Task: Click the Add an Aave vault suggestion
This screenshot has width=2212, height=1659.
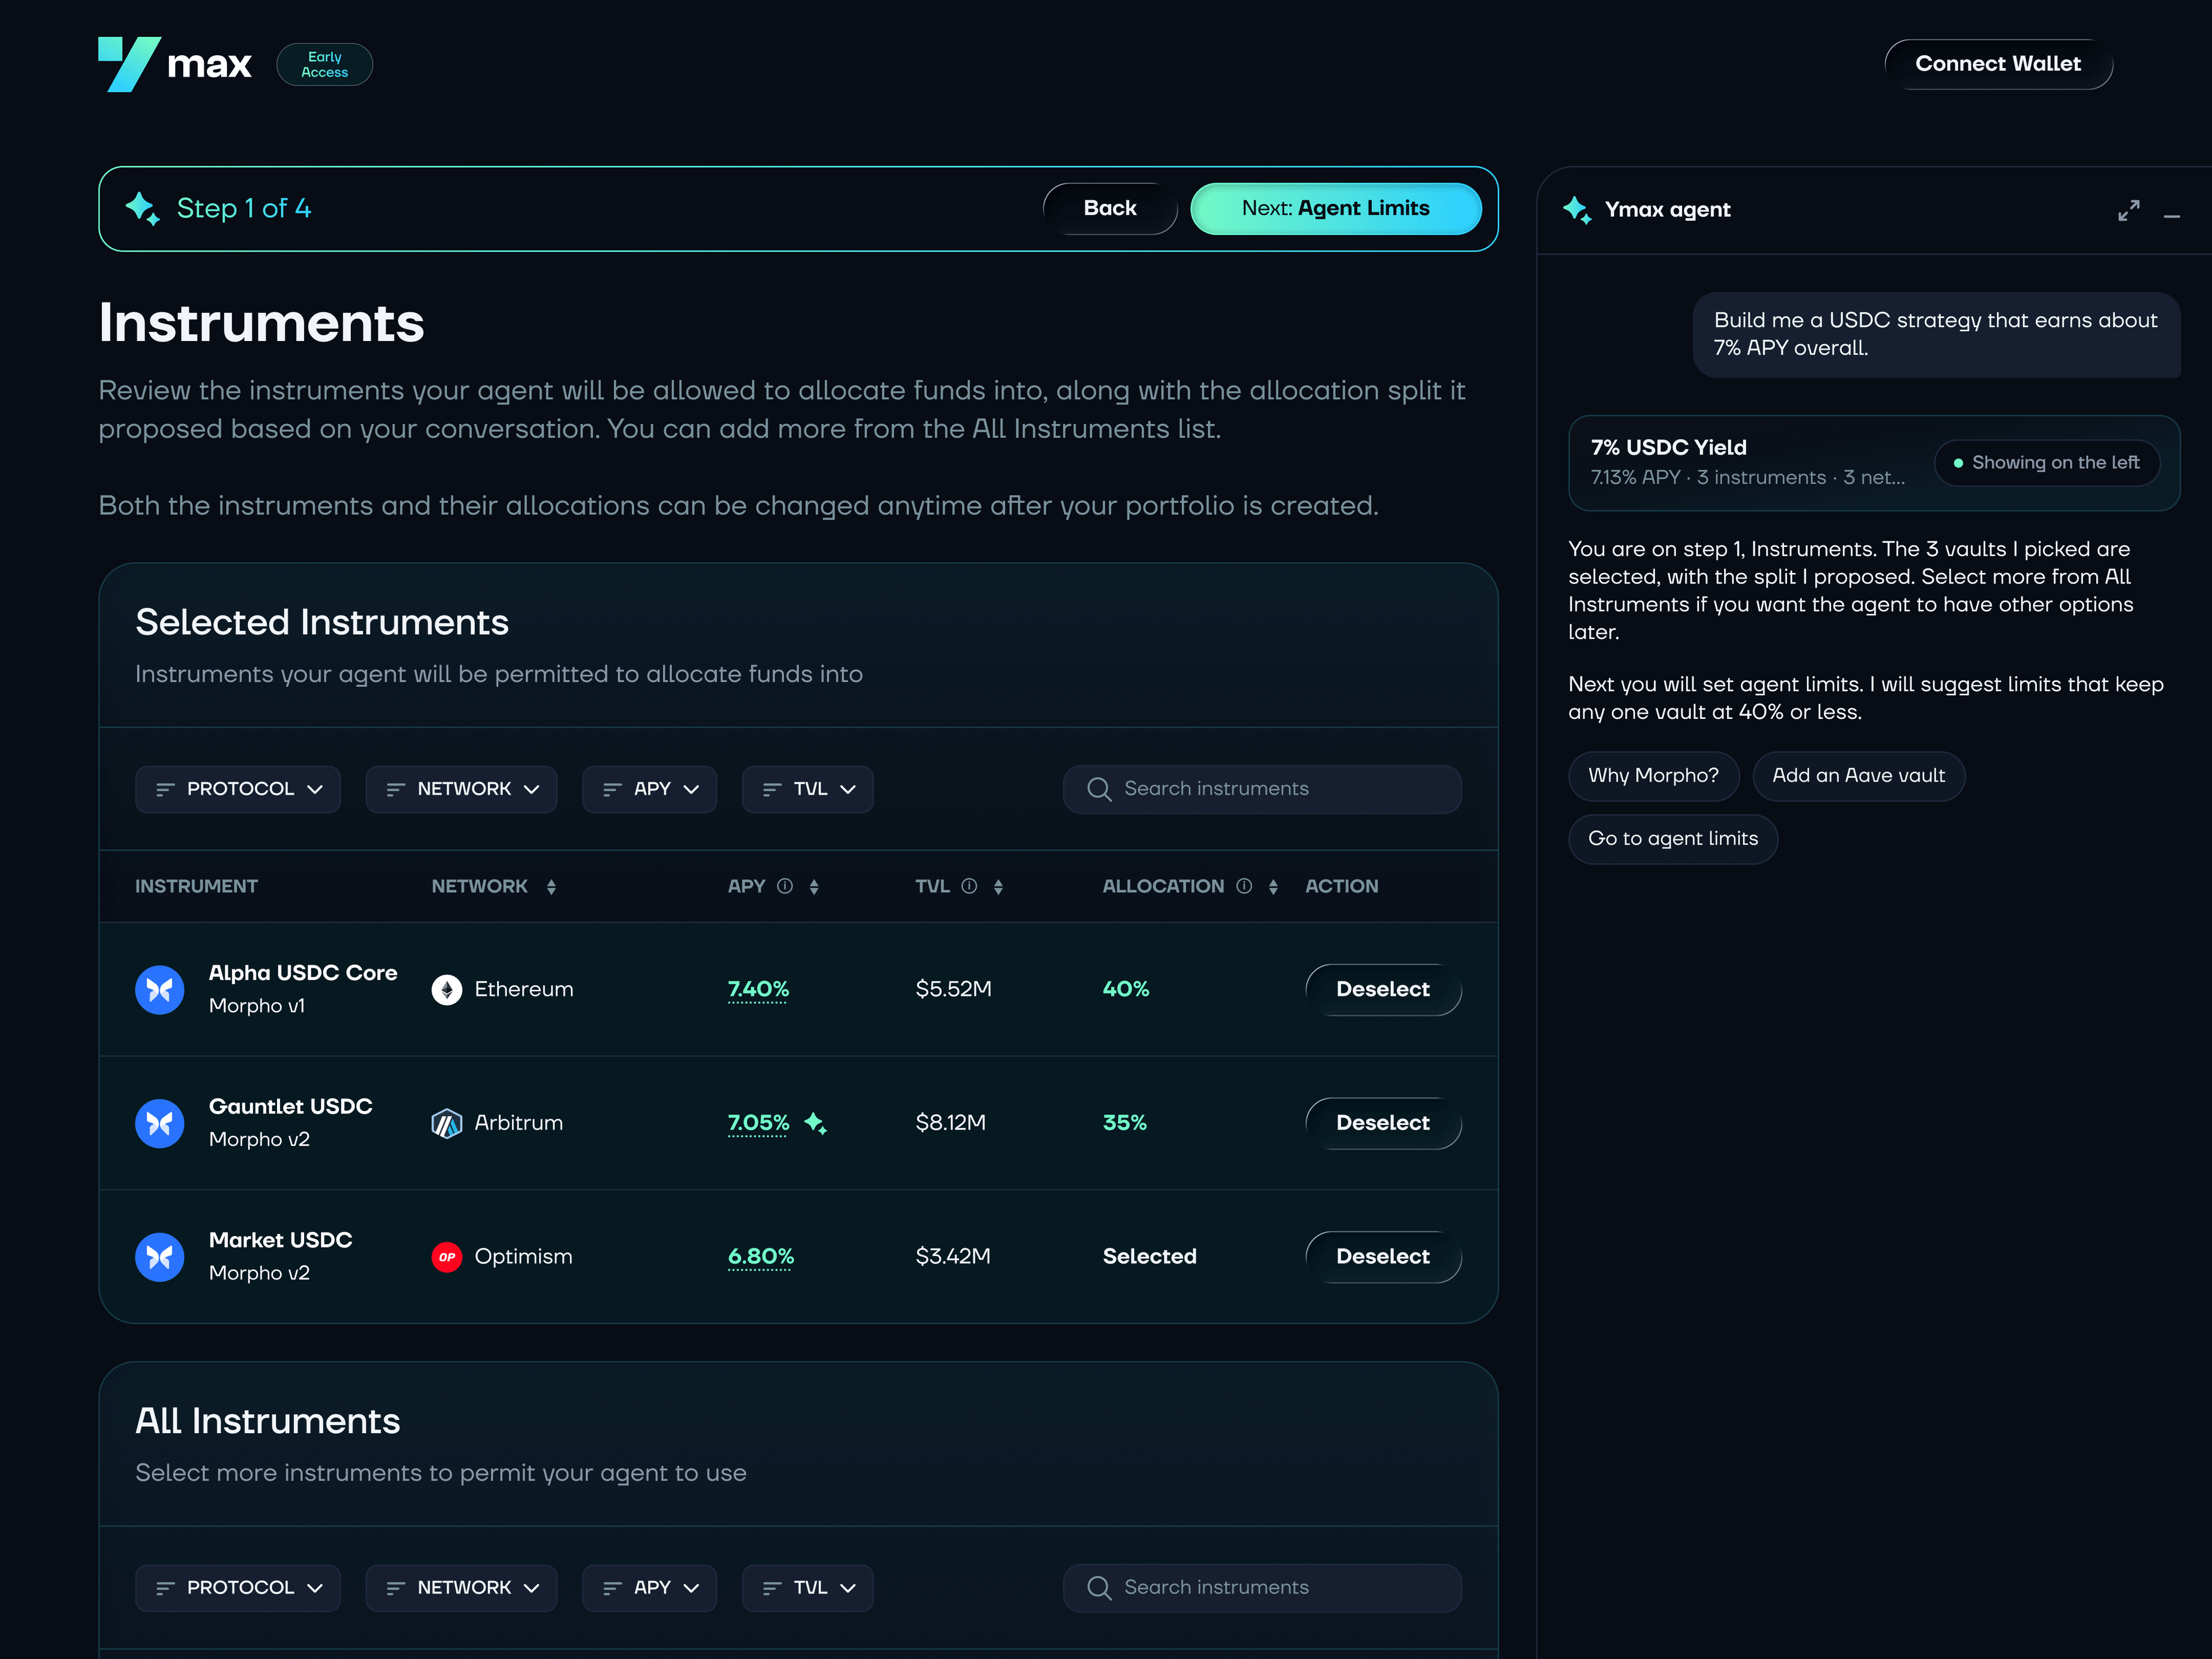Action: [1859, 776]
